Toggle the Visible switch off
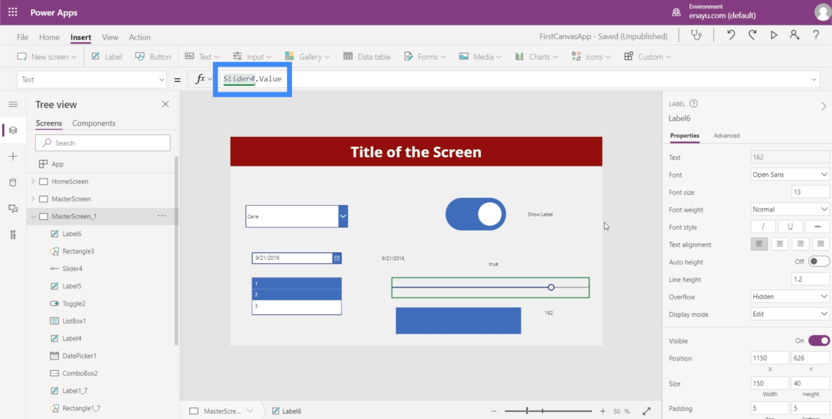 tap(819, 340)
